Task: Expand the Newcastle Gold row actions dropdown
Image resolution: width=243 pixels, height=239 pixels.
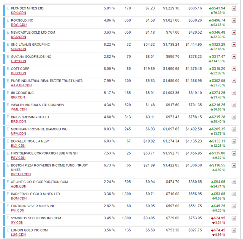Action: [234, 33]
